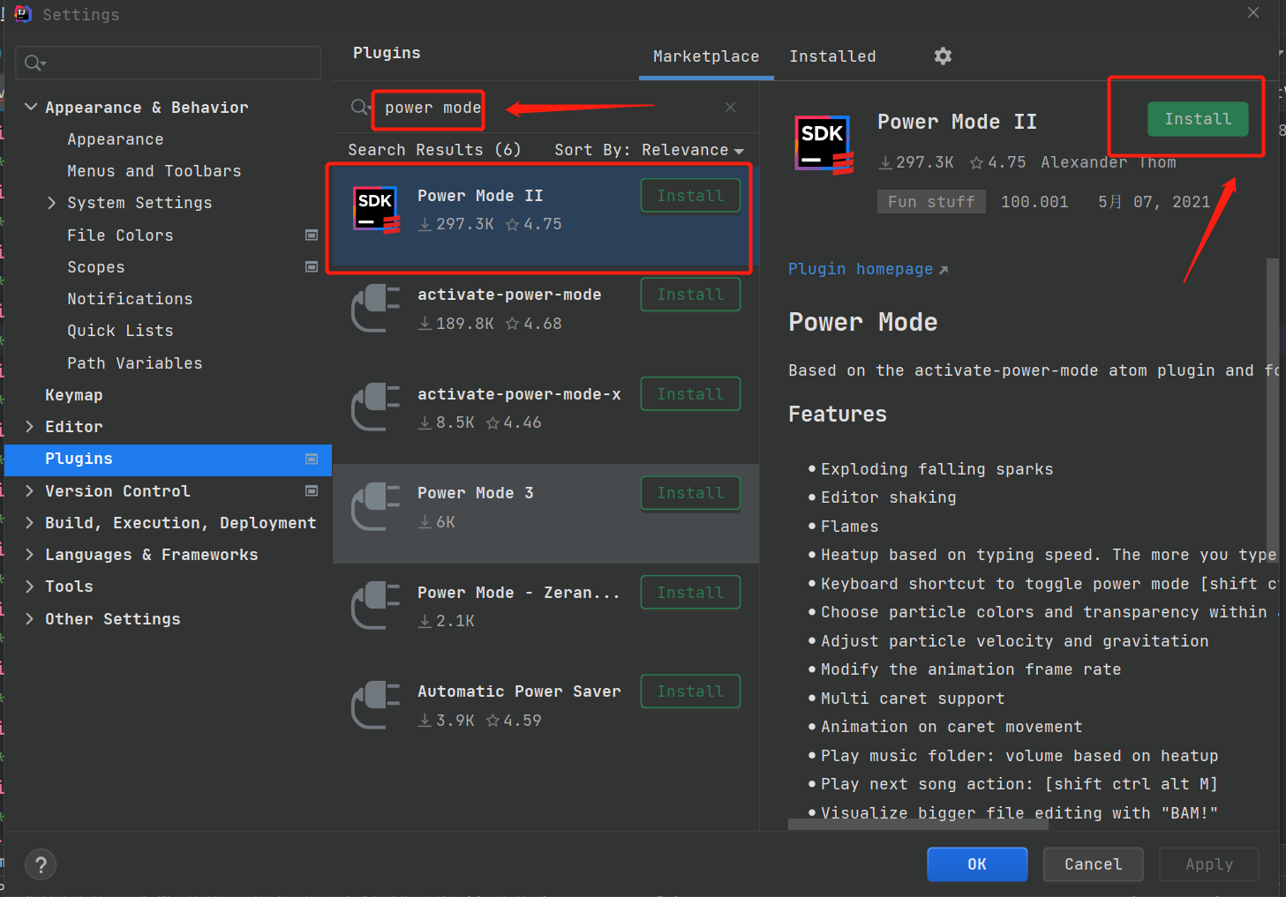Collapse the Appearance & Behavior section

pyautogui.click(x=31, y=107)
